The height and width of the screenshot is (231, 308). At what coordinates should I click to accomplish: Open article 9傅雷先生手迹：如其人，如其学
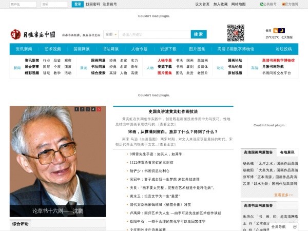coord(156,154)
